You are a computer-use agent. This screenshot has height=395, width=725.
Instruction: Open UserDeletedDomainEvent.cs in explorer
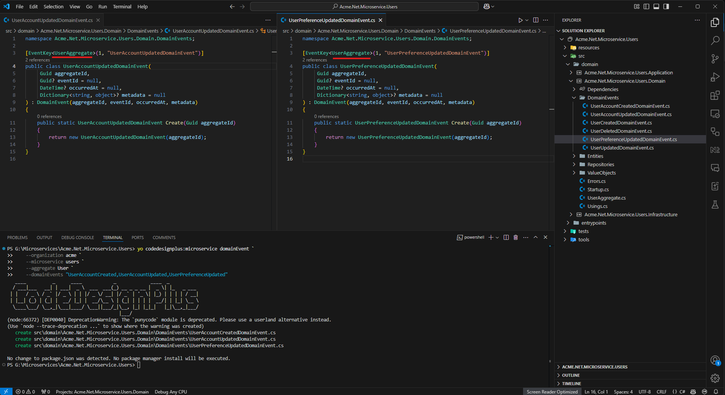point(621,131)
